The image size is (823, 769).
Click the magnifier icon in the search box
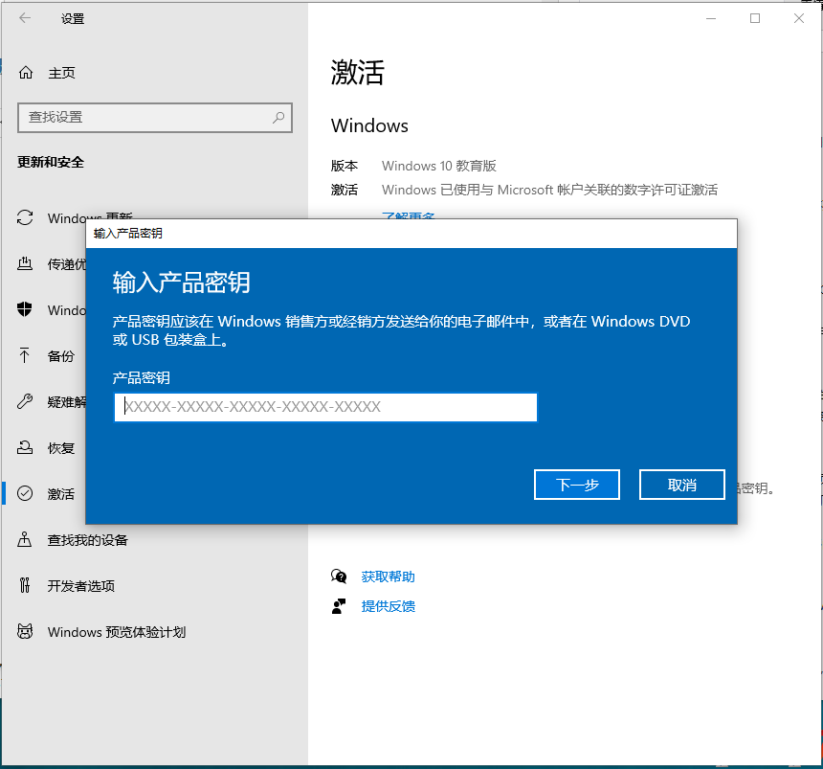[278, 118]
